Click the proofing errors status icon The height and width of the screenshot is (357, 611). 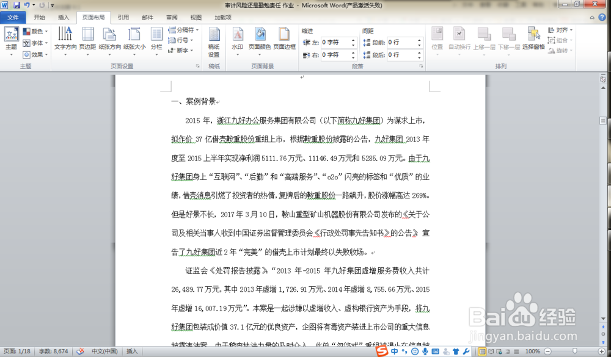[x=80, y=351]
